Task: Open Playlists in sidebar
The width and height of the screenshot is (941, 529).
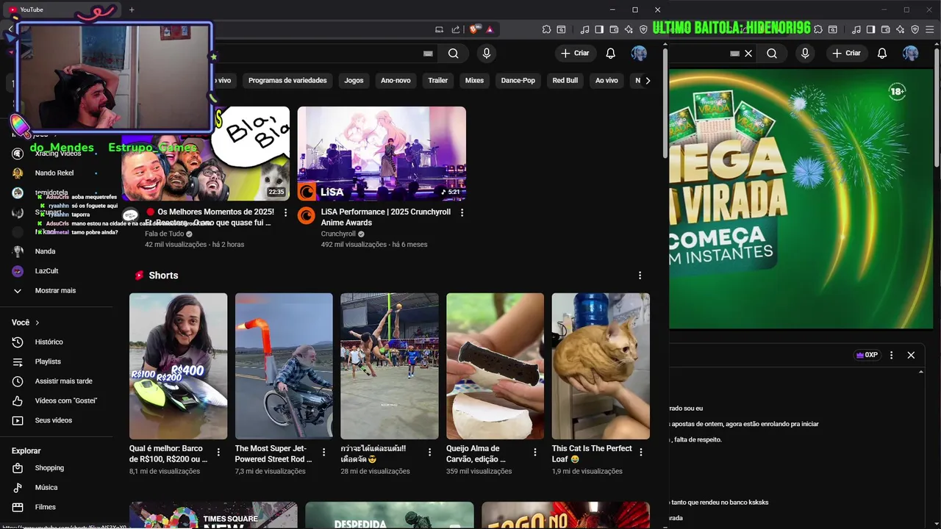Action: [48, 361]
